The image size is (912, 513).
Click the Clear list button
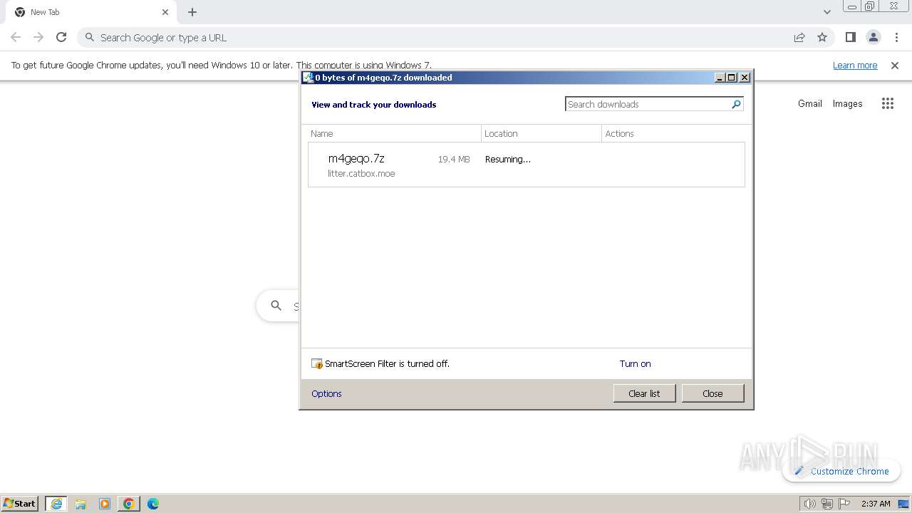coord(644,393)
